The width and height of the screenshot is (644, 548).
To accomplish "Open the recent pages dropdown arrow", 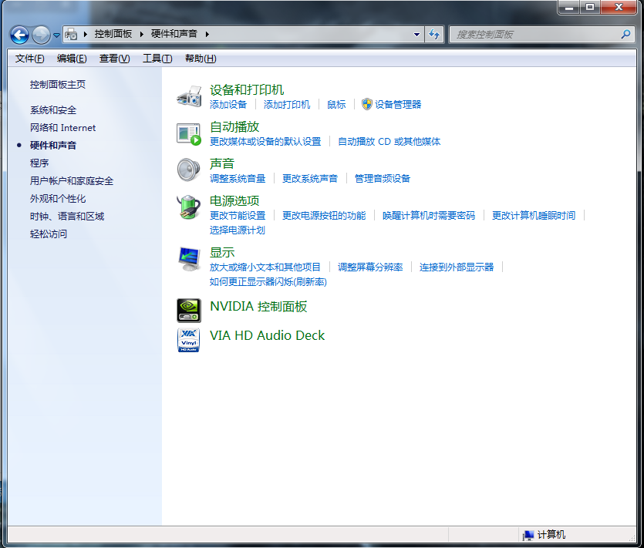I will 56,35.
